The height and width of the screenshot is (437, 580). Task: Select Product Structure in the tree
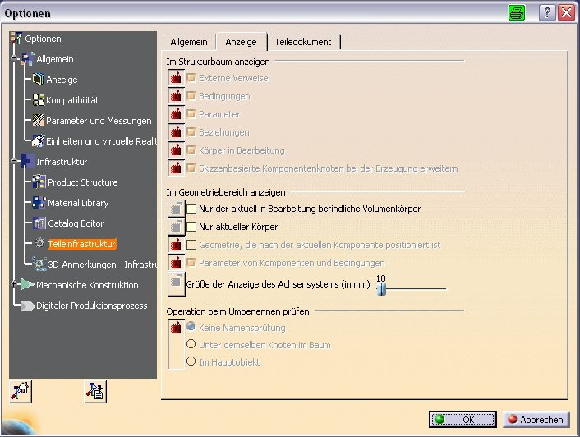83,182
